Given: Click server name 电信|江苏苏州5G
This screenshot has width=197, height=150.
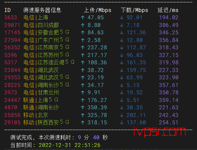Looking at the screenshot, I should point(46,55).
